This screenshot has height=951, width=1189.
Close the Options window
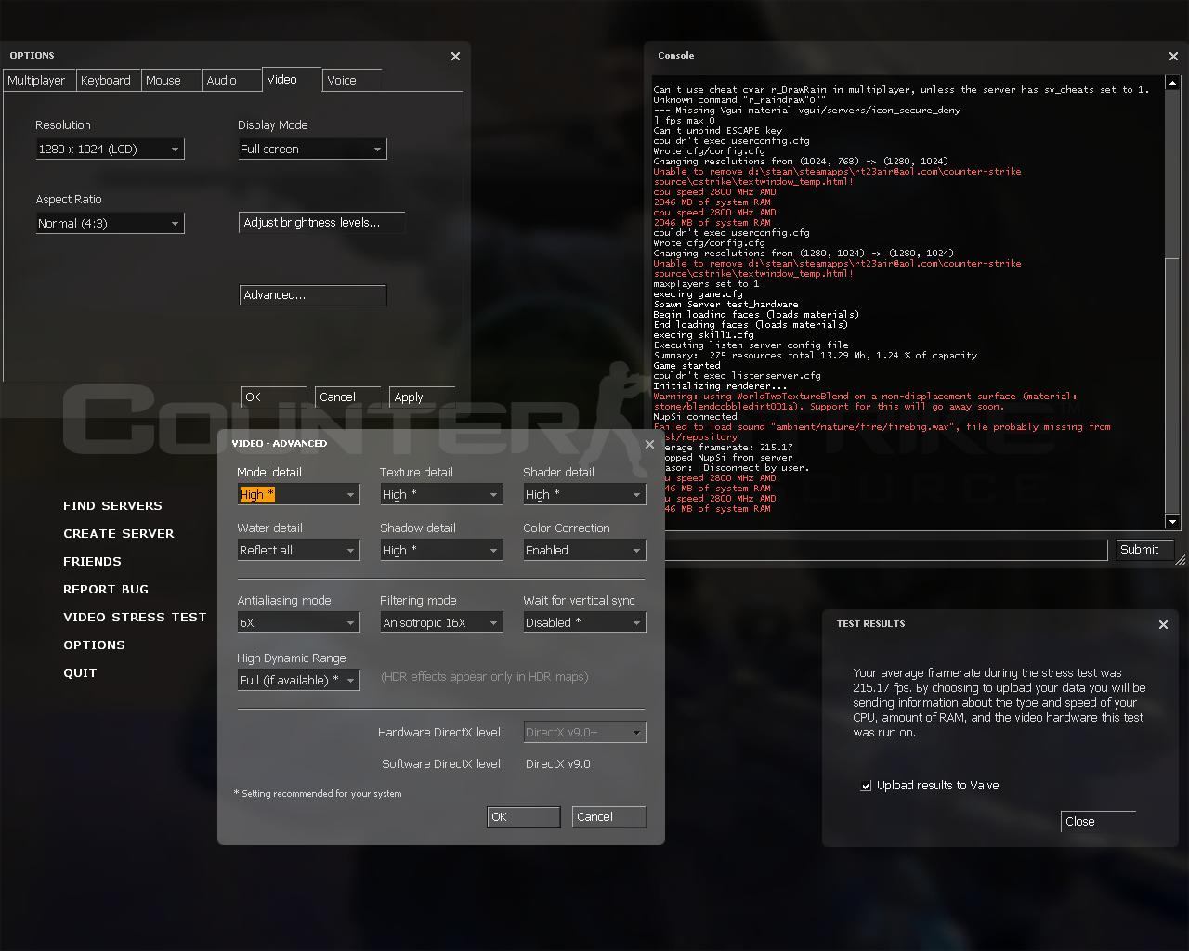coord(455,56)
